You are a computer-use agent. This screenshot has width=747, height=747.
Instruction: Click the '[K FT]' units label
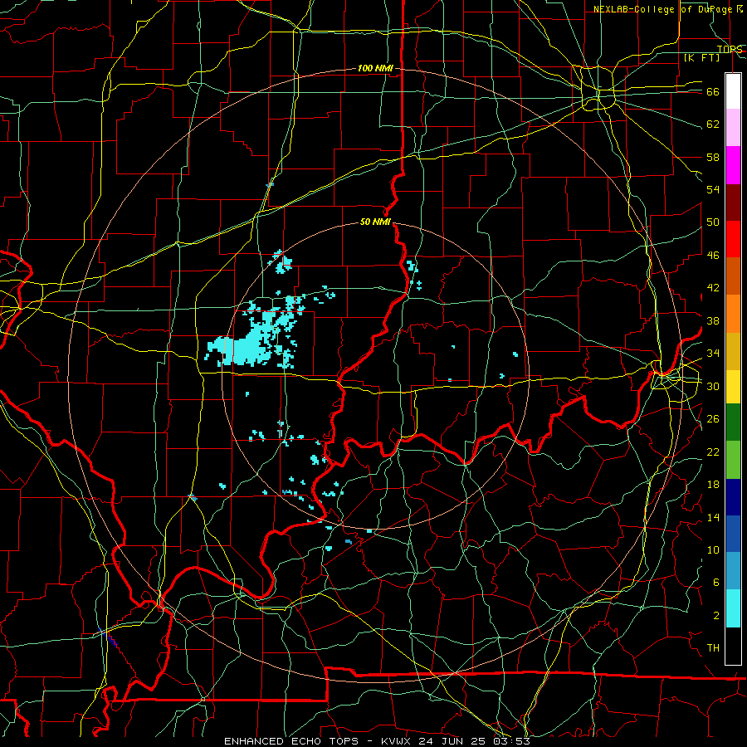(x=701, y=57)
